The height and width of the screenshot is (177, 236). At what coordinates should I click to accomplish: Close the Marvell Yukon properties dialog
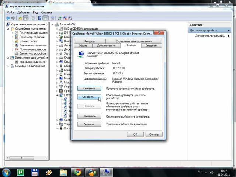pyautogui.click(x=159, y=33)
